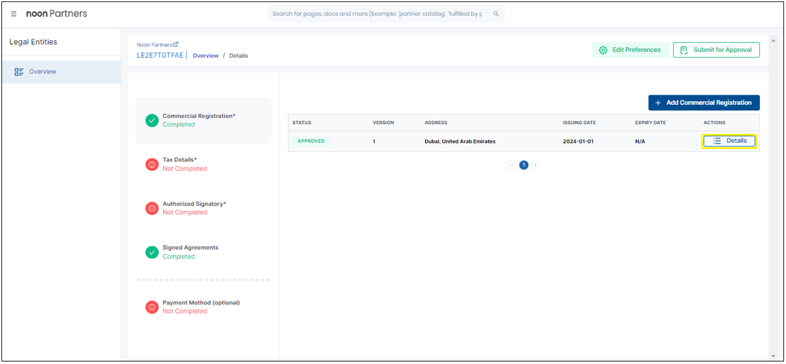Image resolution: width=786 pixels, height=364 pixels.
Task: Click the list icon in the Details button
Action: click(x=718, y=141)
